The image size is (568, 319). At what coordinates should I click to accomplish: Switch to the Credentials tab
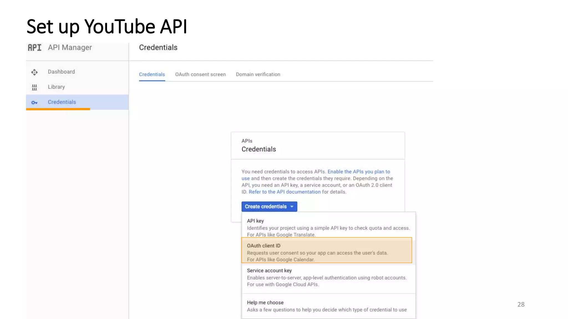coord(152,74)
